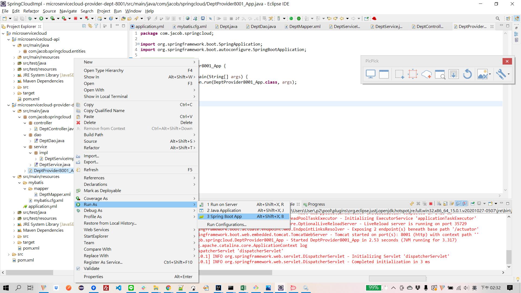Image resolution: width=521 pixels, height=293 pixels.
Task: Click the green Run toolbar button
Action: click(x=41, y=18)
